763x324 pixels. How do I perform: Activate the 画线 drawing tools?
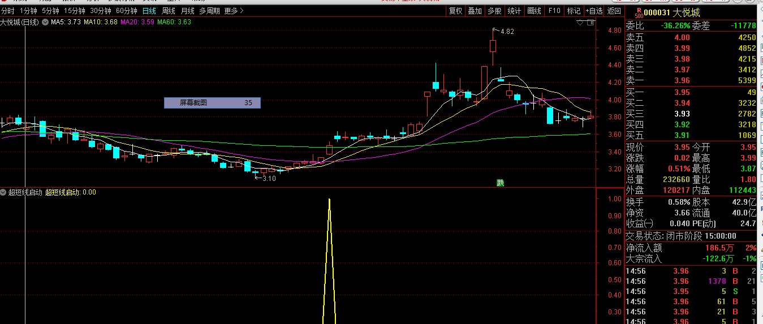point(534,11)
